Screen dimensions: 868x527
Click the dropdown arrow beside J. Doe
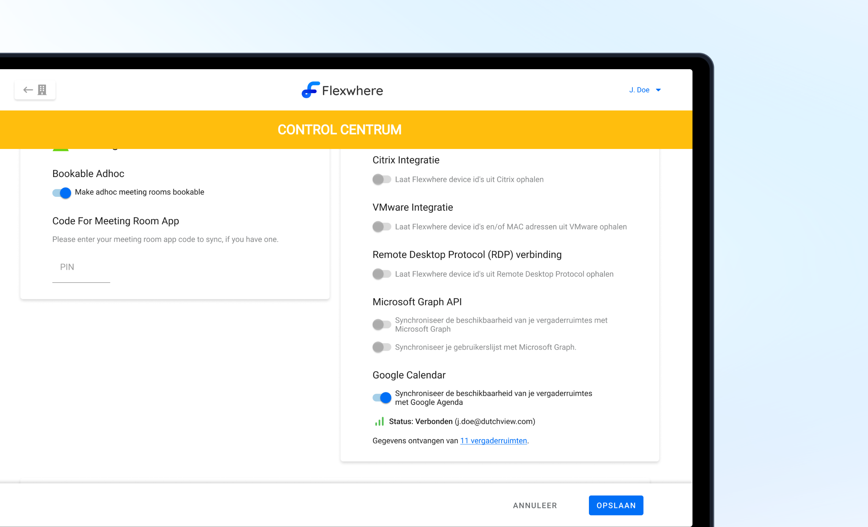659,90
